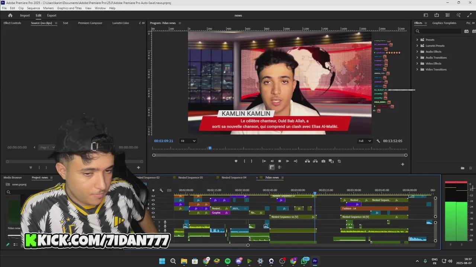This screenshot has height=267, width=476.
Task: Click the program timecode 00:03:09:21
Action: (164, 141)
